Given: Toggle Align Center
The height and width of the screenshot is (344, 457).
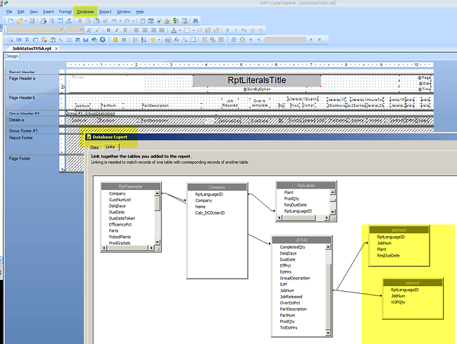Looking at the screenshot, I should [x=145, y=30].
